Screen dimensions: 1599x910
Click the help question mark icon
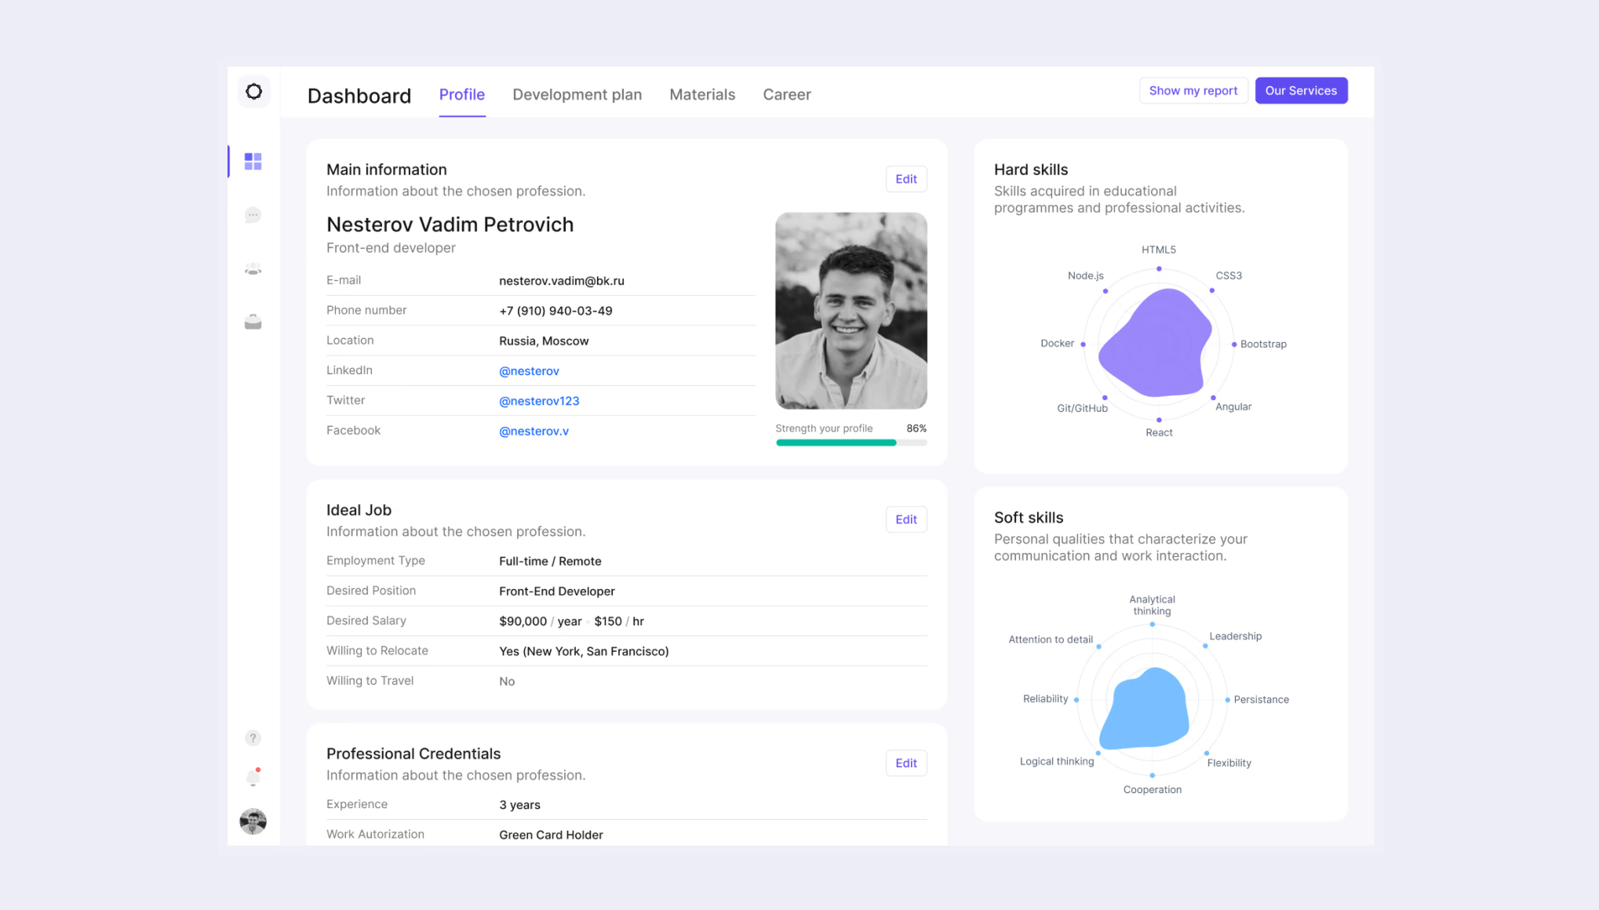(253, 738)
